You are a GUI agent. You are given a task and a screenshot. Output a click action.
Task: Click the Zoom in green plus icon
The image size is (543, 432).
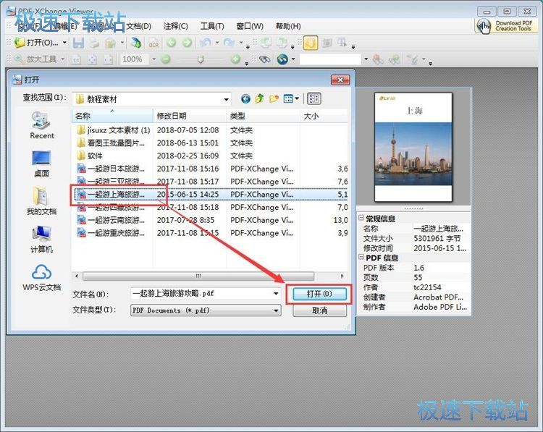point(235,59)
